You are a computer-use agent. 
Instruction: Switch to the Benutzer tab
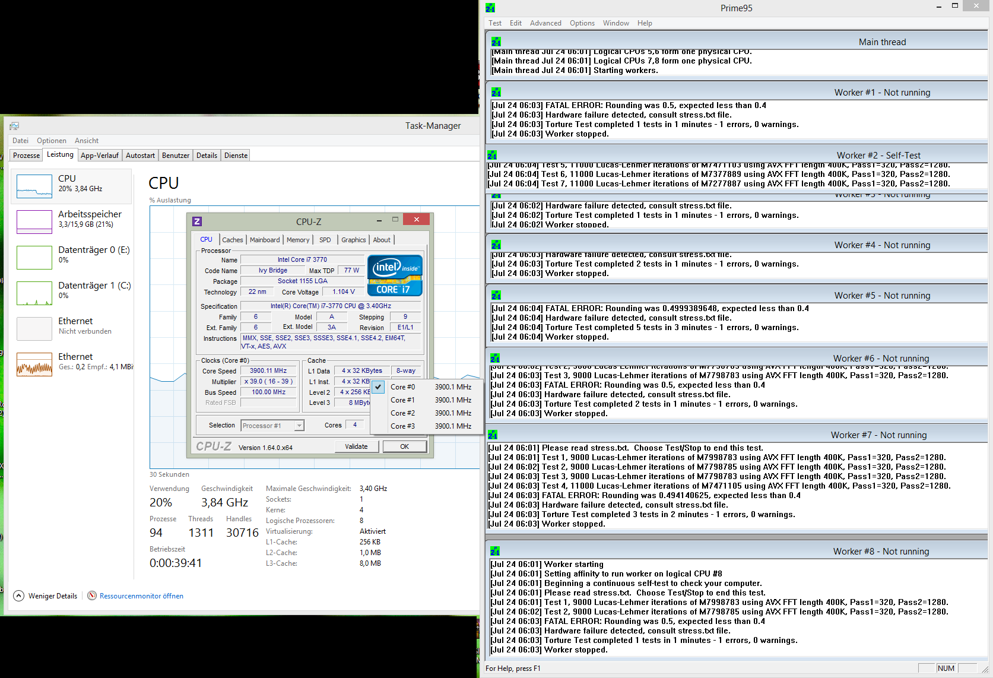176,156
